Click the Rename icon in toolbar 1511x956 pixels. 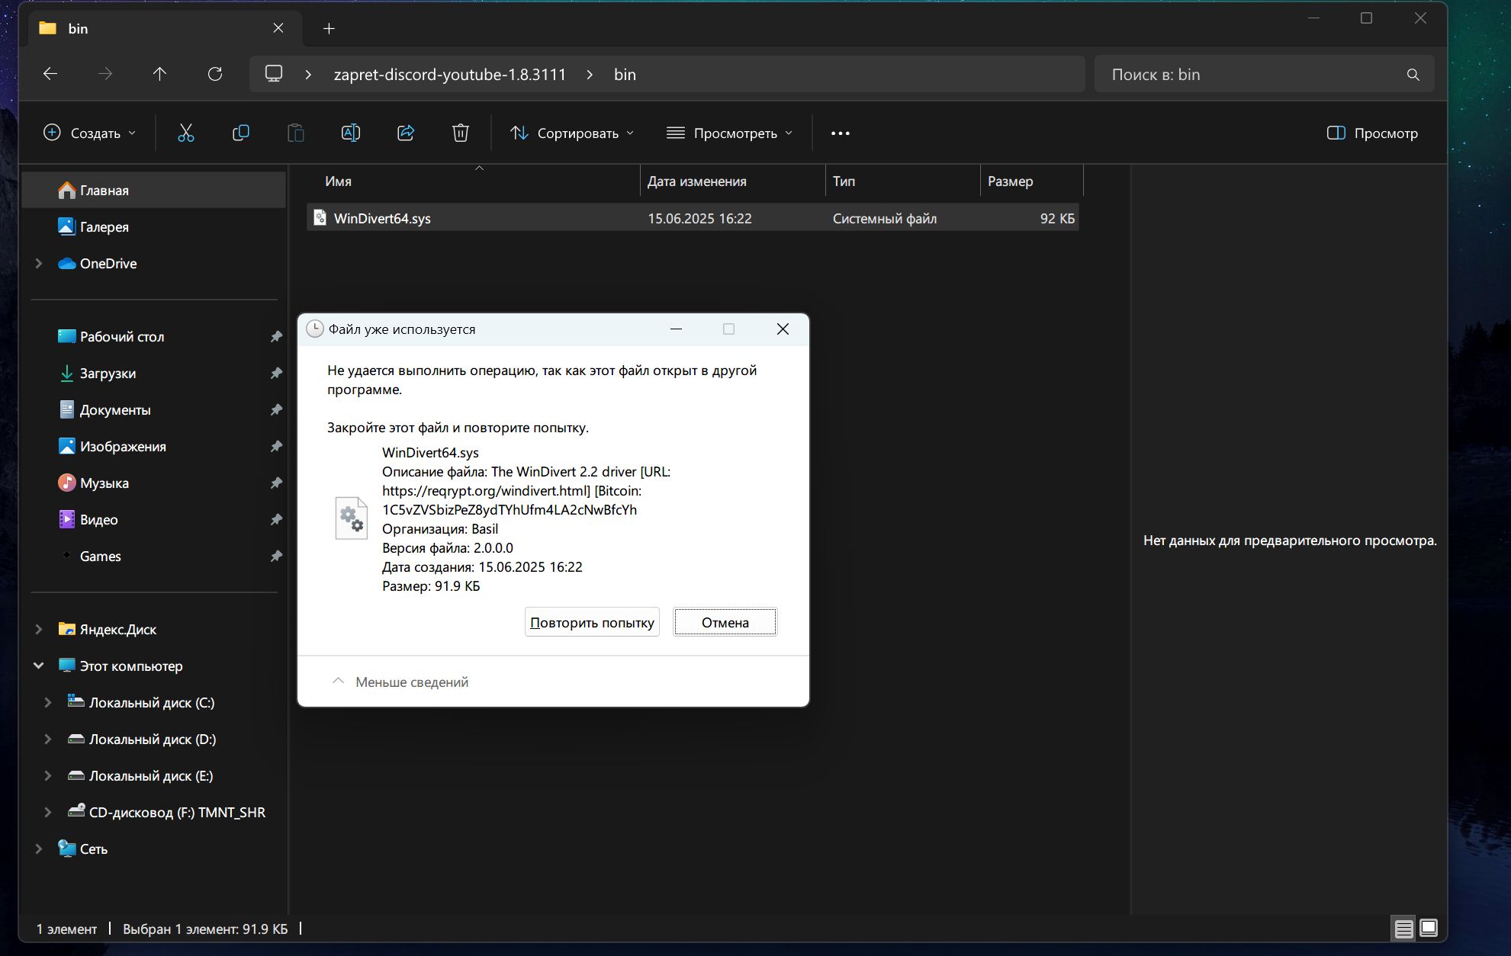[350, 133]
